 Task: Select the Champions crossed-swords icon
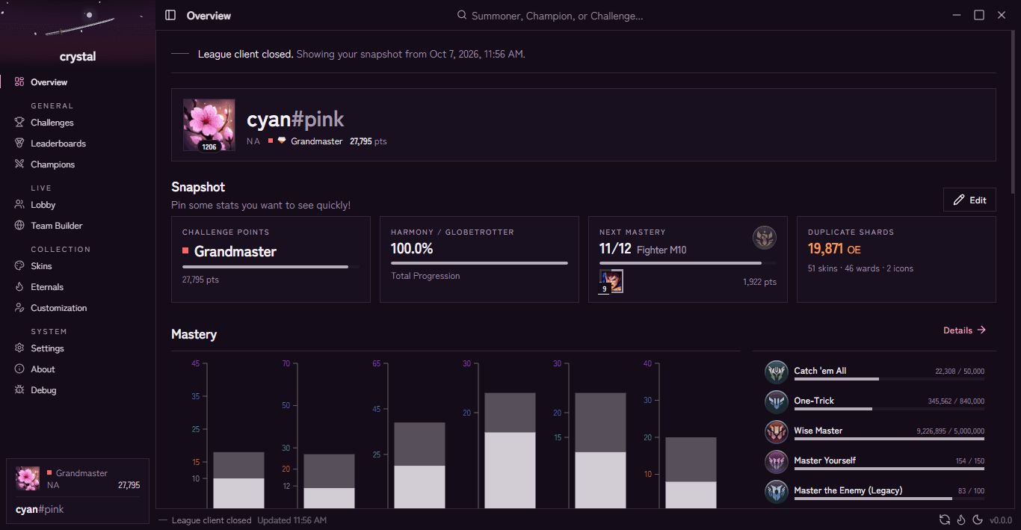19,164
